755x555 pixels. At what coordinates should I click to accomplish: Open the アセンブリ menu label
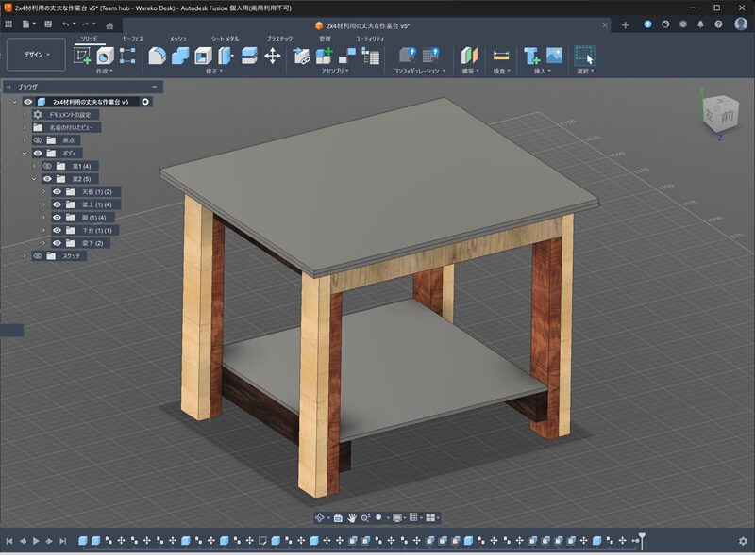click(x=333, y=71)
